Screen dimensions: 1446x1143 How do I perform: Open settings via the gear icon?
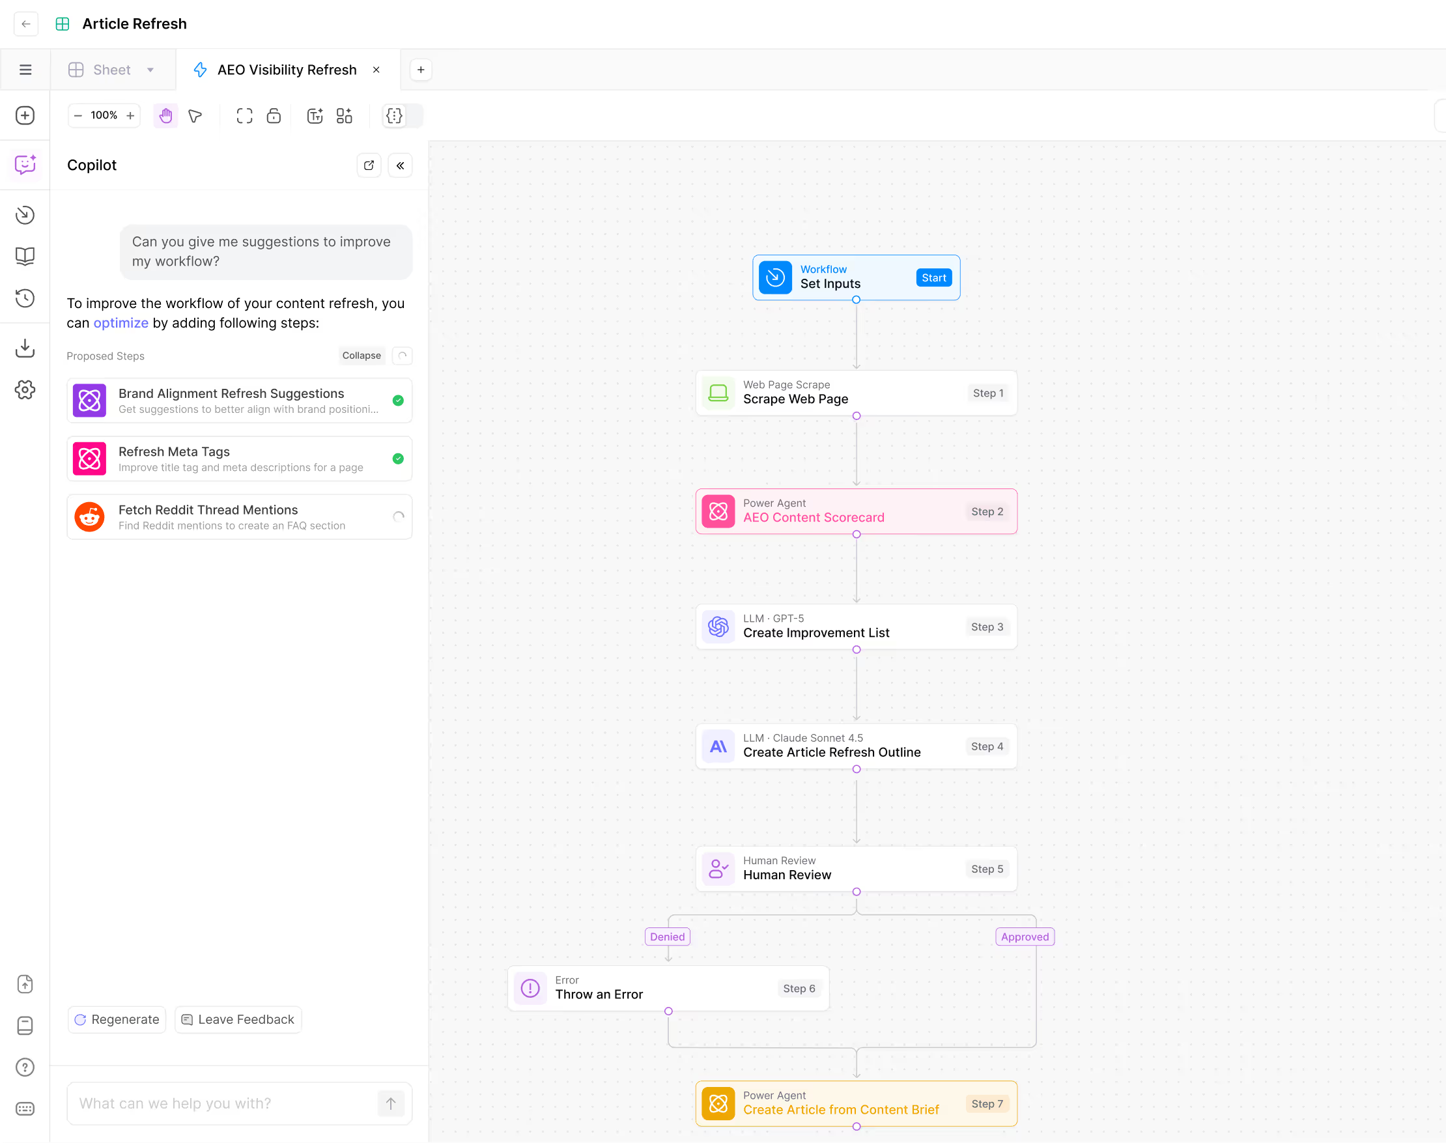pyautogui.click(x=25, y=389)
